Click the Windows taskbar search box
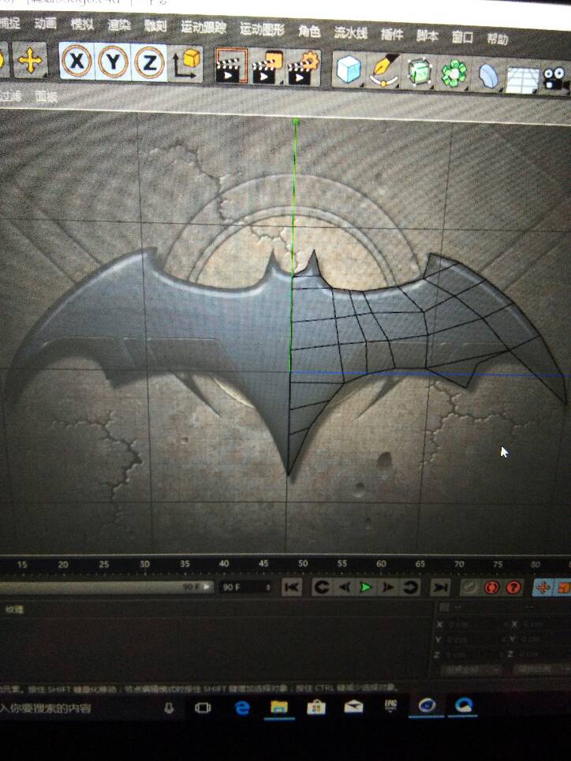571x761 pixels. [x=78, y=708]
